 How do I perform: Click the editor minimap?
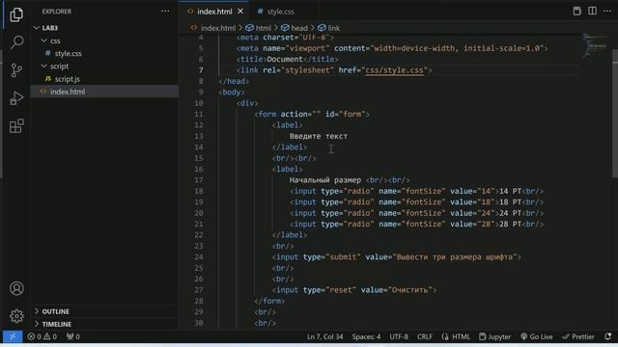595,45
